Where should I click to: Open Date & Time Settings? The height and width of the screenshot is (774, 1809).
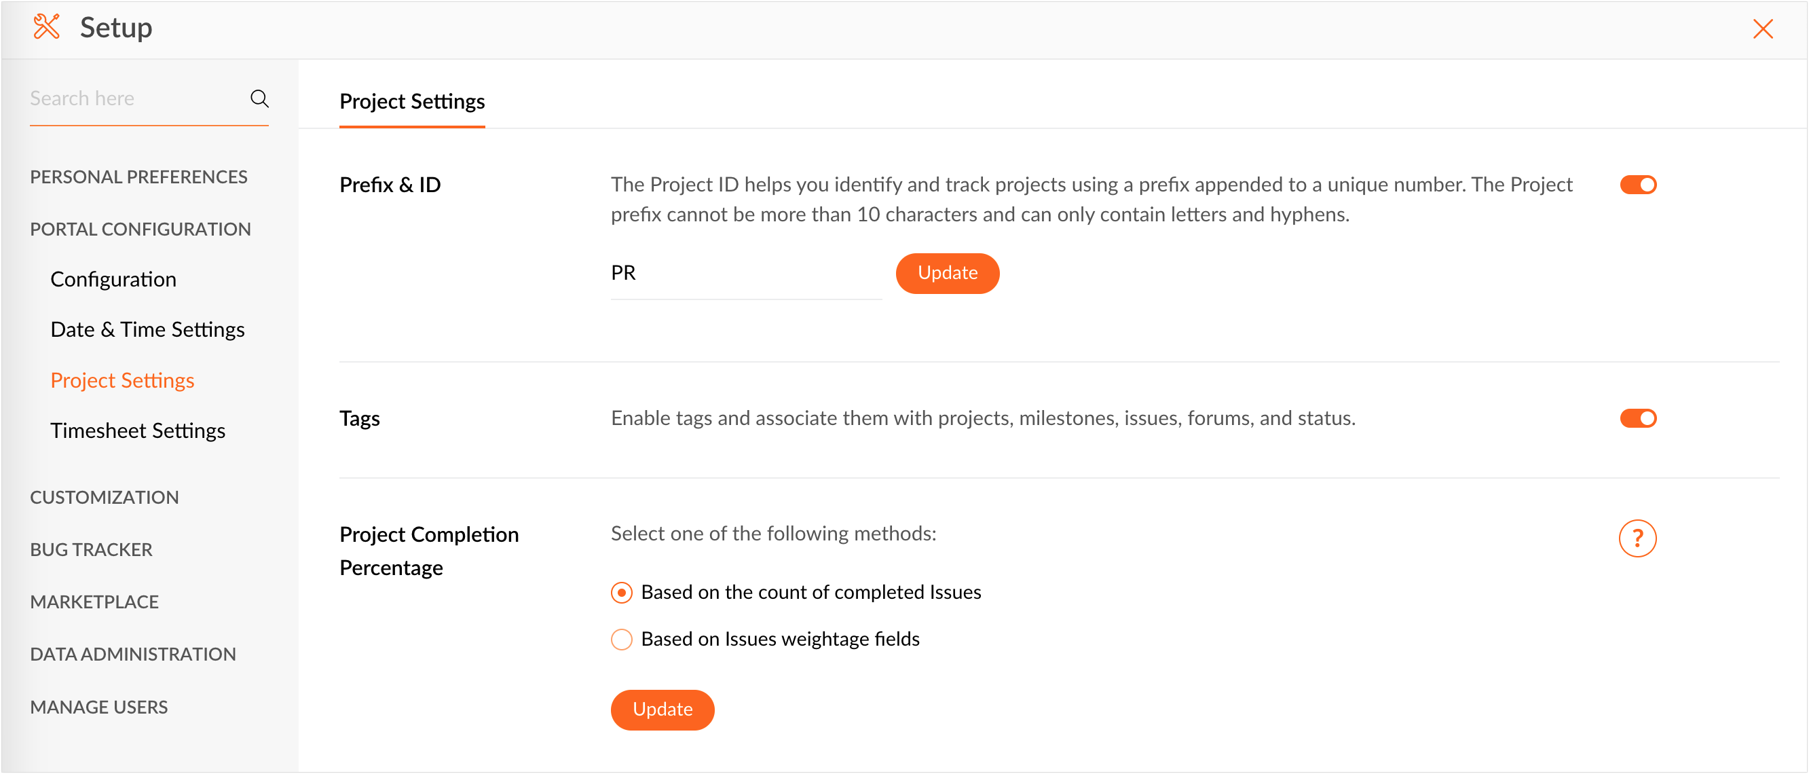coord(147,329)
